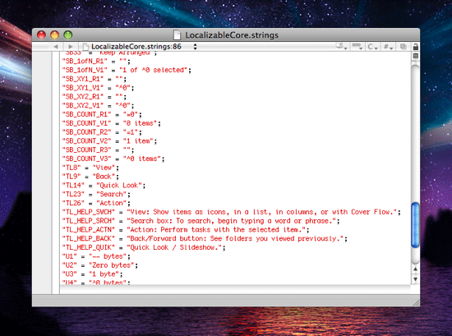This screenshot has width=452, height=336.
Task: Click the "SB_1ofN_R1" line
Action: click(x=96, y=61)
